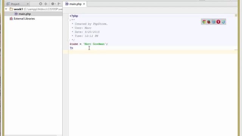Viewport: 242px width, 136px height.
Task: Click the 'Time: 12:12 PM' comment line
Action: (x=85, y=36)
